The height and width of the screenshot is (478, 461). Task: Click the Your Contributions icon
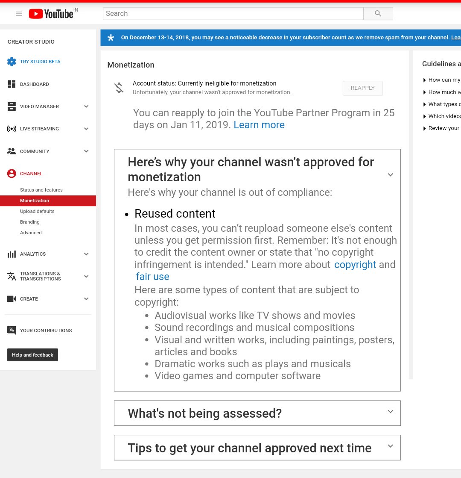pos(12,330)
